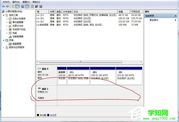
Task: Select the 系统保留 100 M partition block
Action: 62,76
